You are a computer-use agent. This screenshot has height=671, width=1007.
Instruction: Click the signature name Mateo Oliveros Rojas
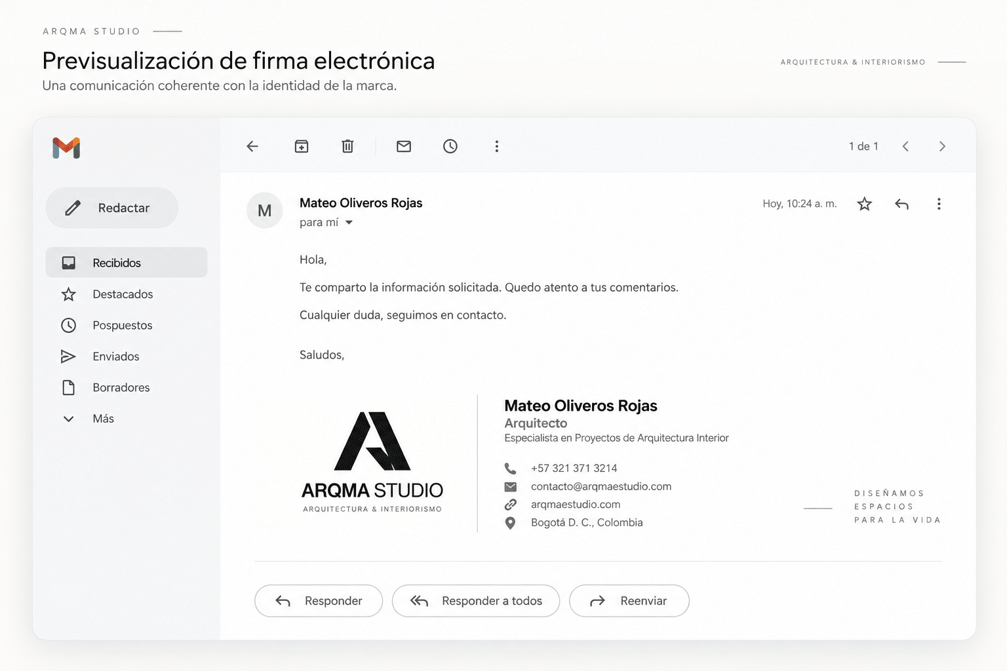(x=581, y=406)
